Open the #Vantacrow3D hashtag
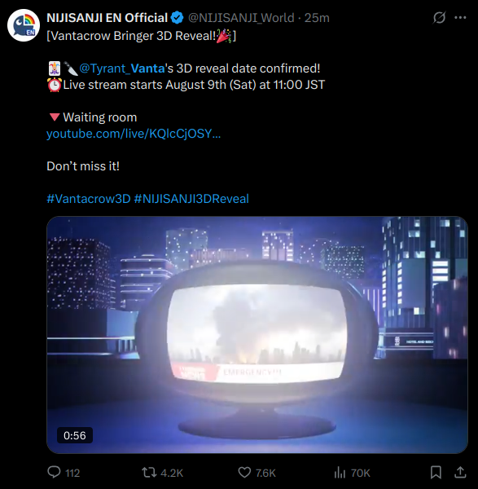Viewport: 478px width, 489px height. [89, 199]
